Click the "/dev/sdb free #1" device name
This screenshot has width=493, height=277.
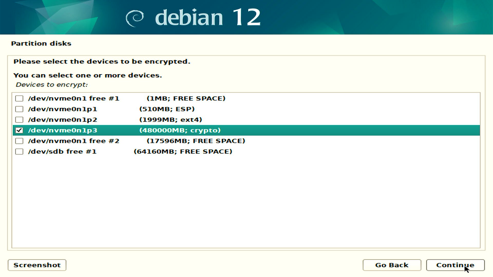click(x=62, y=152)
